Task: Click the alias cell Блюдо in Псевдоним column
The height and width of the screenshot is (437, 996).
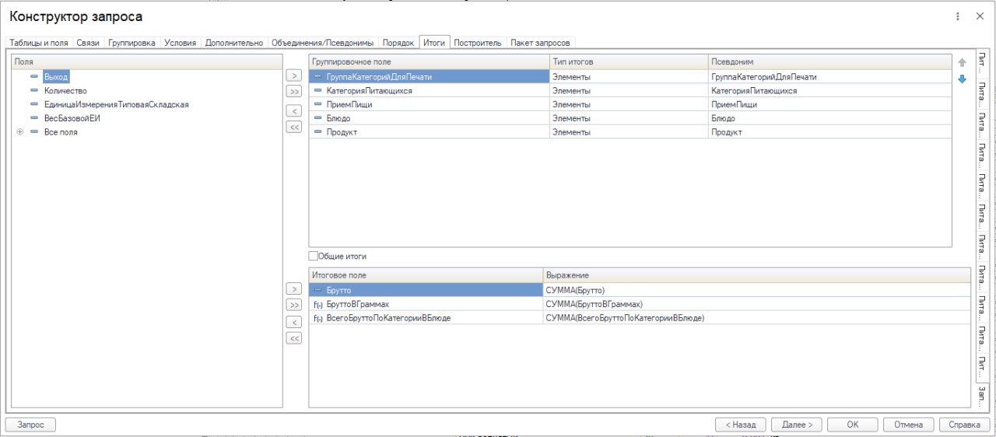Action: click(830, 118)
